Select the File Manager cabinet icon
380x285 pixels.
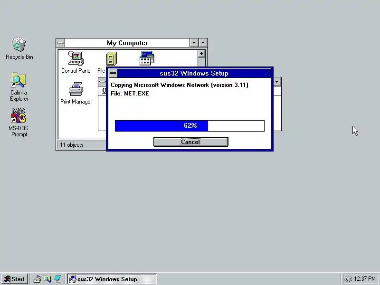coord(112,58)
